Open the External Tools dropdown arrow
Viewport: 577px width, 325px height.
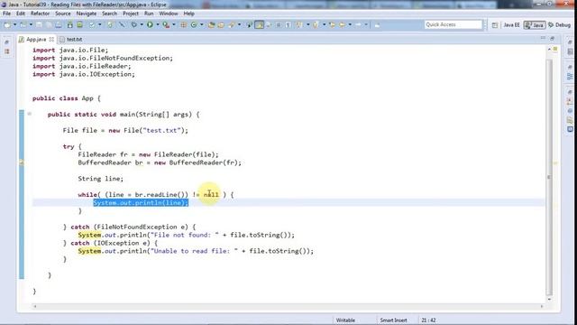(x=174, y=24)
